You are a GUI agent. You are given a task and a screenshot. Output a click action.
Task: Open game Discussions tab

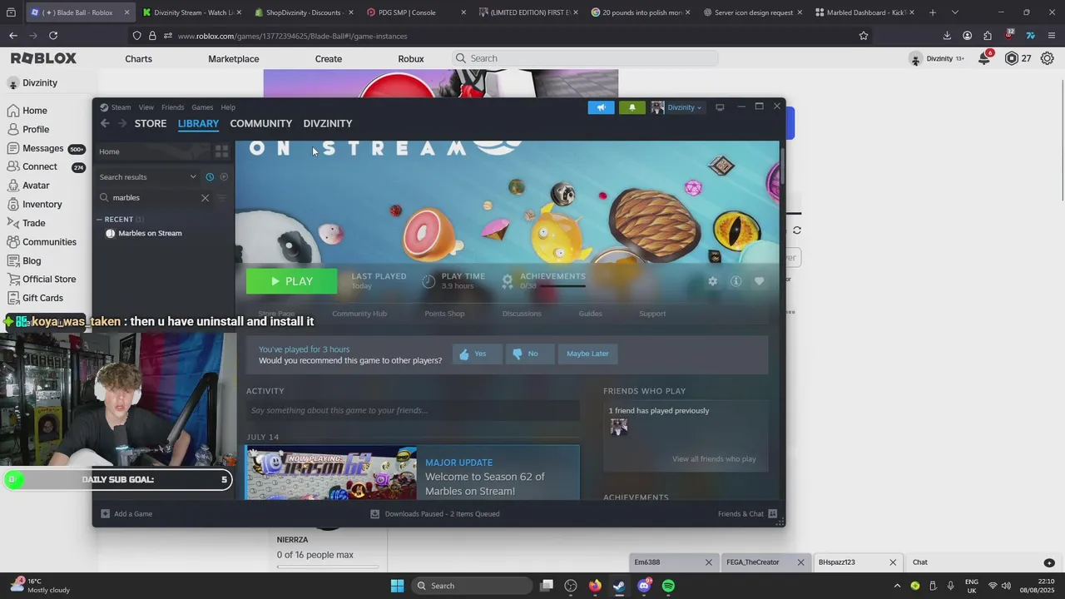click(522, 314)
